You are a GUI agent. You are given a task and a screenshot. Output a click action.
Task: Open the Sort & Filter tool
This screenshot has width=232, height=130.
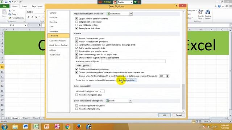coord(200,14)
